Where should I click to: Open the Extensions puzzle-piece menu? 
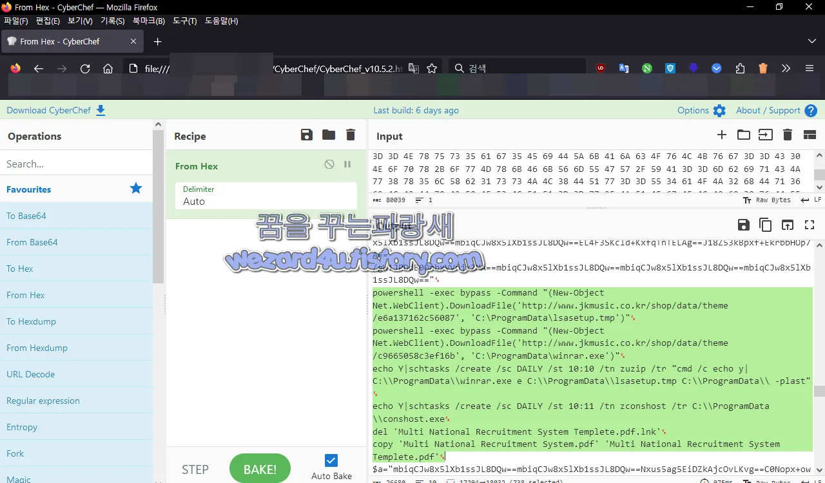740,68
